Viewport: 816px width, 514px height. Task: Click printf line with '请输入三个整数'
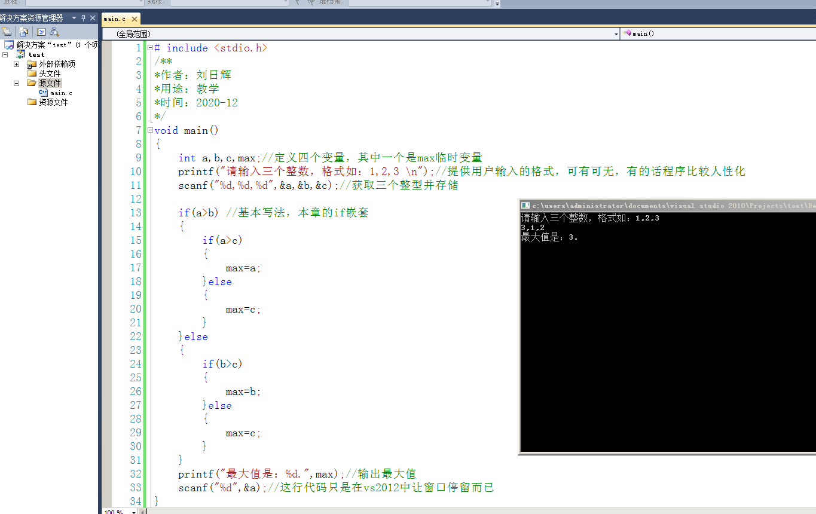462,172
